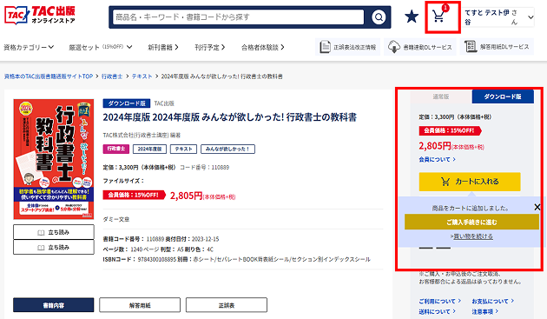Click the search magnifier icon
This screenshot has height=319, width=547.
pyautogui.click(x=379, y=17)
